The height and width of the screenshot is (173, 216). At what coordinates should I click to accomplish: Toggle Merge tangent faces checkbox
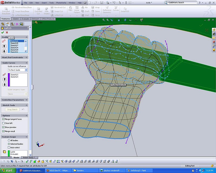3,119
